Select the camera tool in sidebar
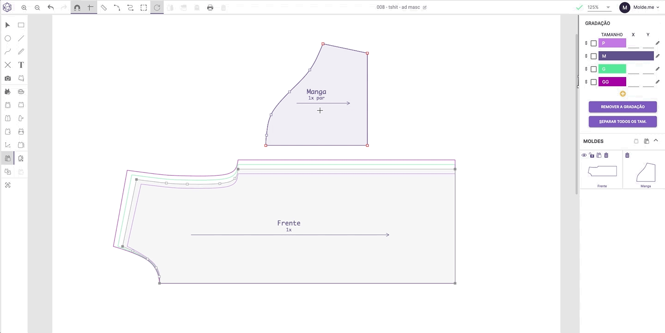 coord(8,78)
